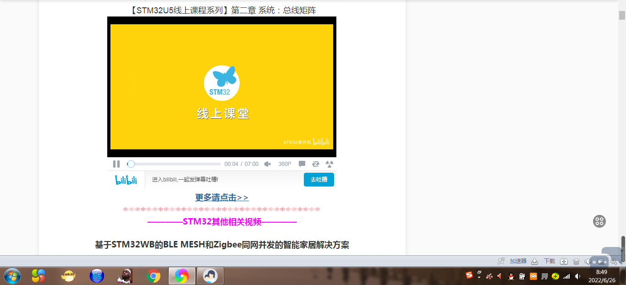Viewport: 626px width, 285px height.
Task: Open the green plus 360 tray icon
Action: pos(555,276)
